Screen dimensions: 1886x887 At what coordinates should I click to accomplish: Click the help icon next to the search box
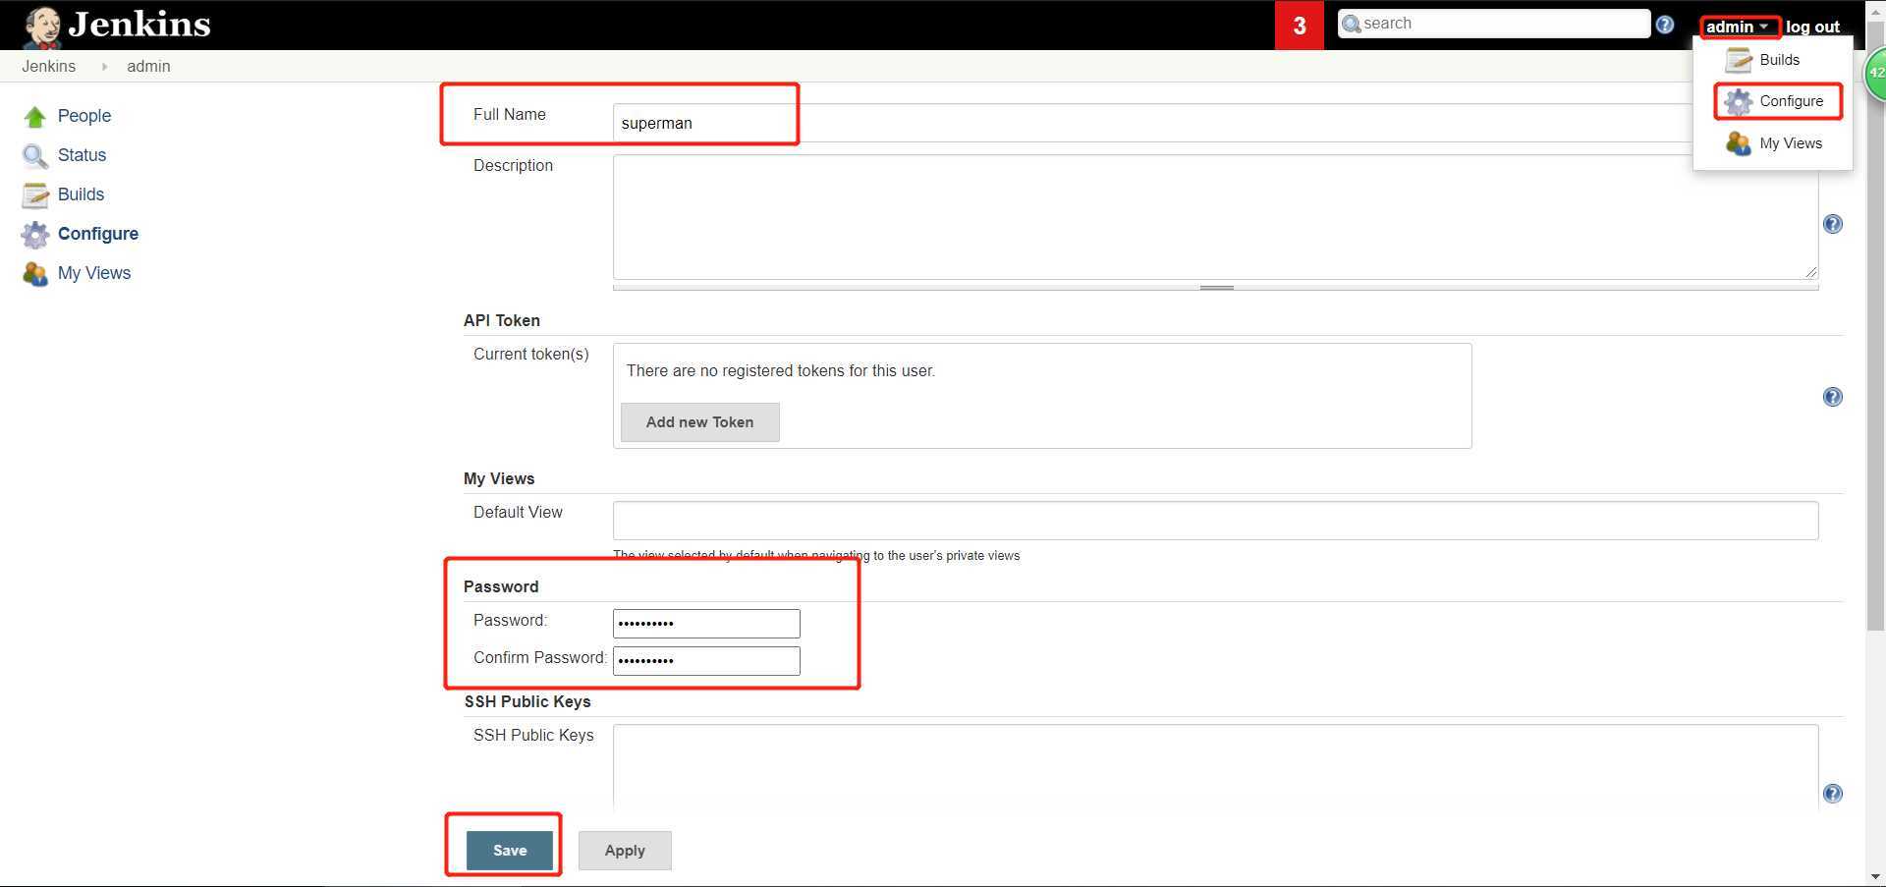tap(1665, 25)
